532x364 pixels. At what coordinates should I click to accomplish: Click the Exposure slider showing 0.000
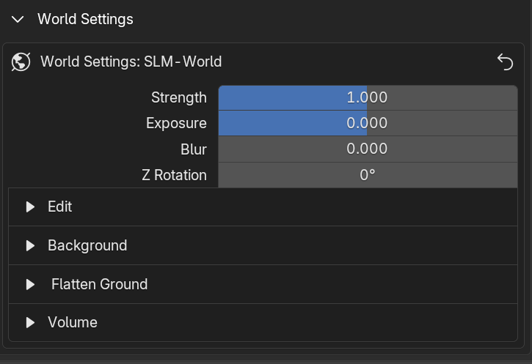coord(368,123)
